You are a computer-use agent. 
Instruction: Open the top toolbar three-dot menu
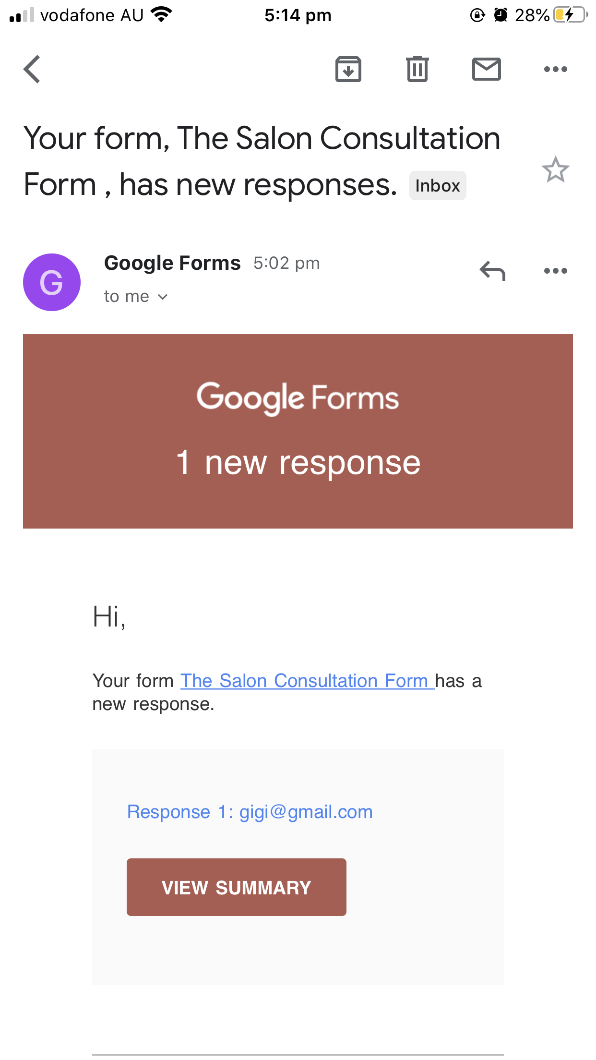click(x=556, y=69)
